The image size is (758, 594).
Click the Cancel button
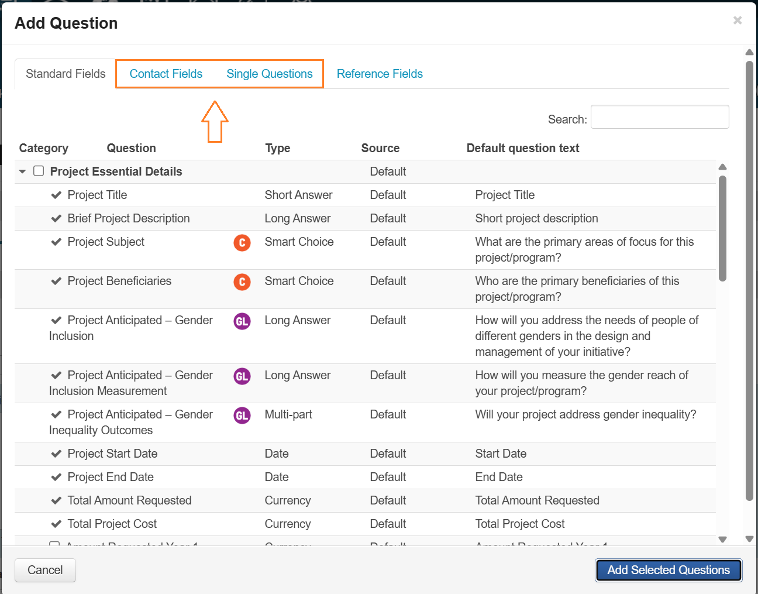45,570
